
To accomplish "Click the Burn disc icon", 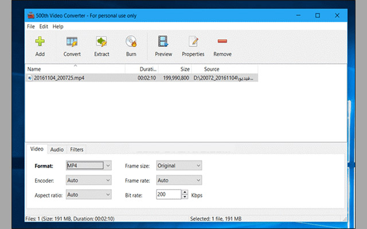I will click(x=131, y=42).
